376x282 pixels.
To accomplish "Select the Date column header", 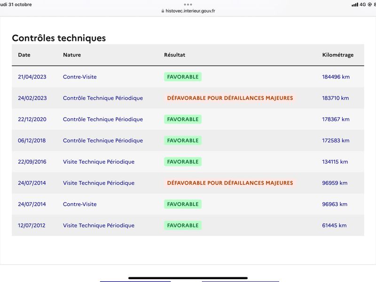I will pyautogui.click(x=24, y=55).
